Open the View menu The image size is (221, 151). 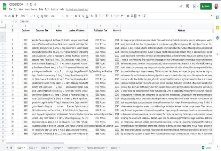click(x=21, y=9)
